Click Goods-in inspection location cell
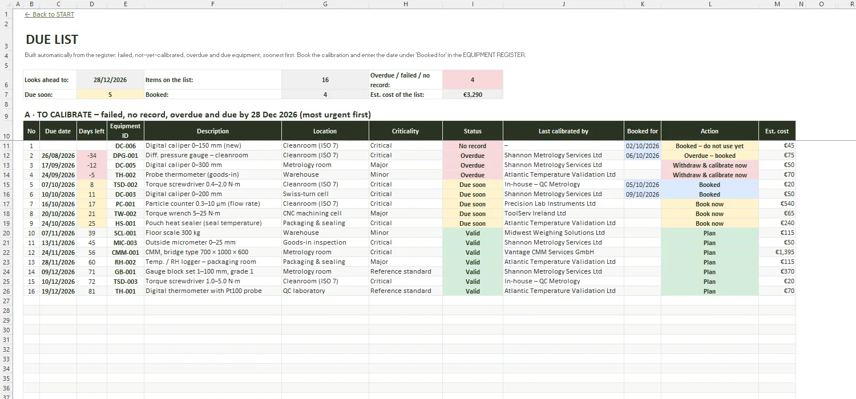 point(325,243)
